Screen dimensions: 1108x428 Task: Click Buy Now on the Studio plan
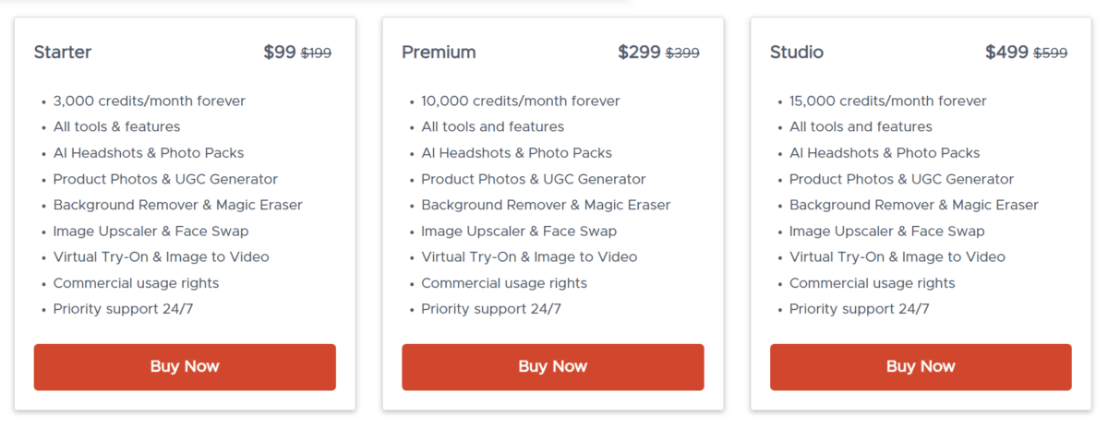[x=921, y=367]
